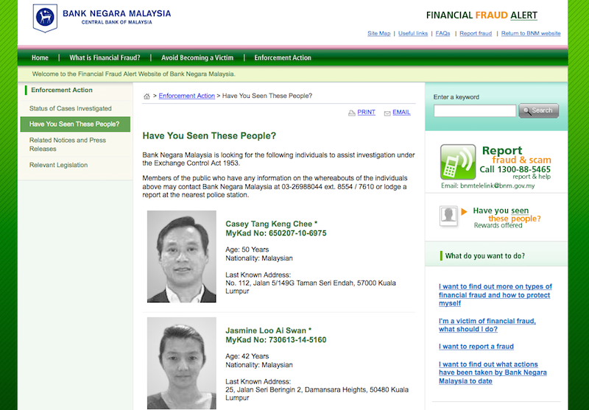Viewport: 589px width, 410px height.
Task: Open Avoid Becoming a Victim menu
Action: point(197,58)
